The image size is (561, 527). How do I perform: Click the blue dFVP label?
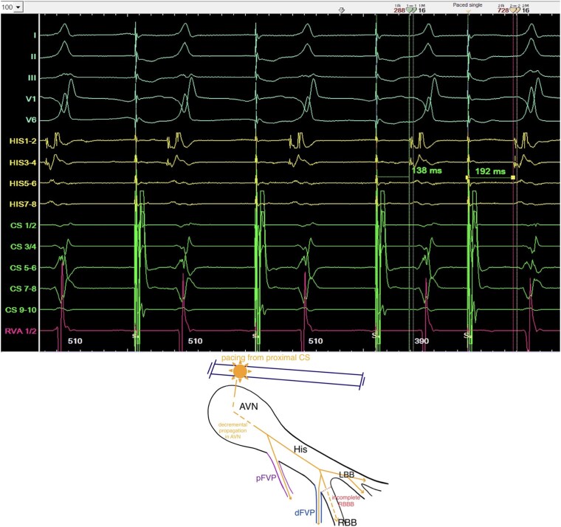[x=304, y=513]
